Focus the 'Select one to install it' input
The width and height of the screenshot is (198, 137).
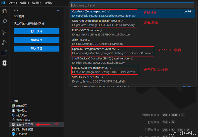tap(132, 5)
